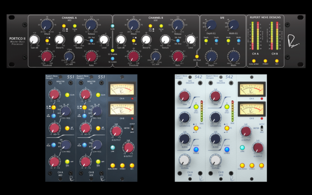Toggle Tape Effect In on 542 CH A

[196, 107]
